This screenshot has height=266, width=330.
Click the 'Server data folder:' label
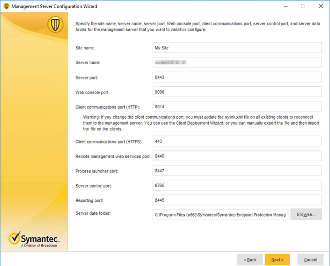93,213
